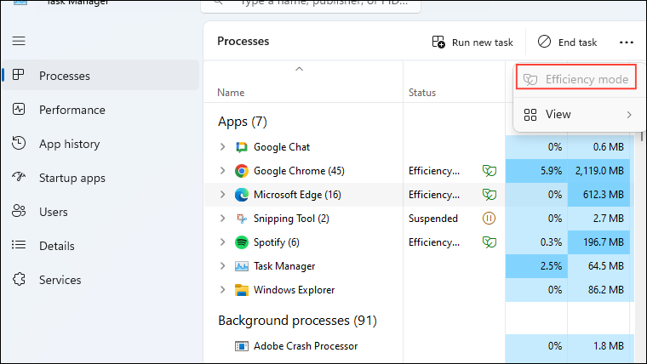
Task: Open the Startup apps page
Action: tap(72, 178)
